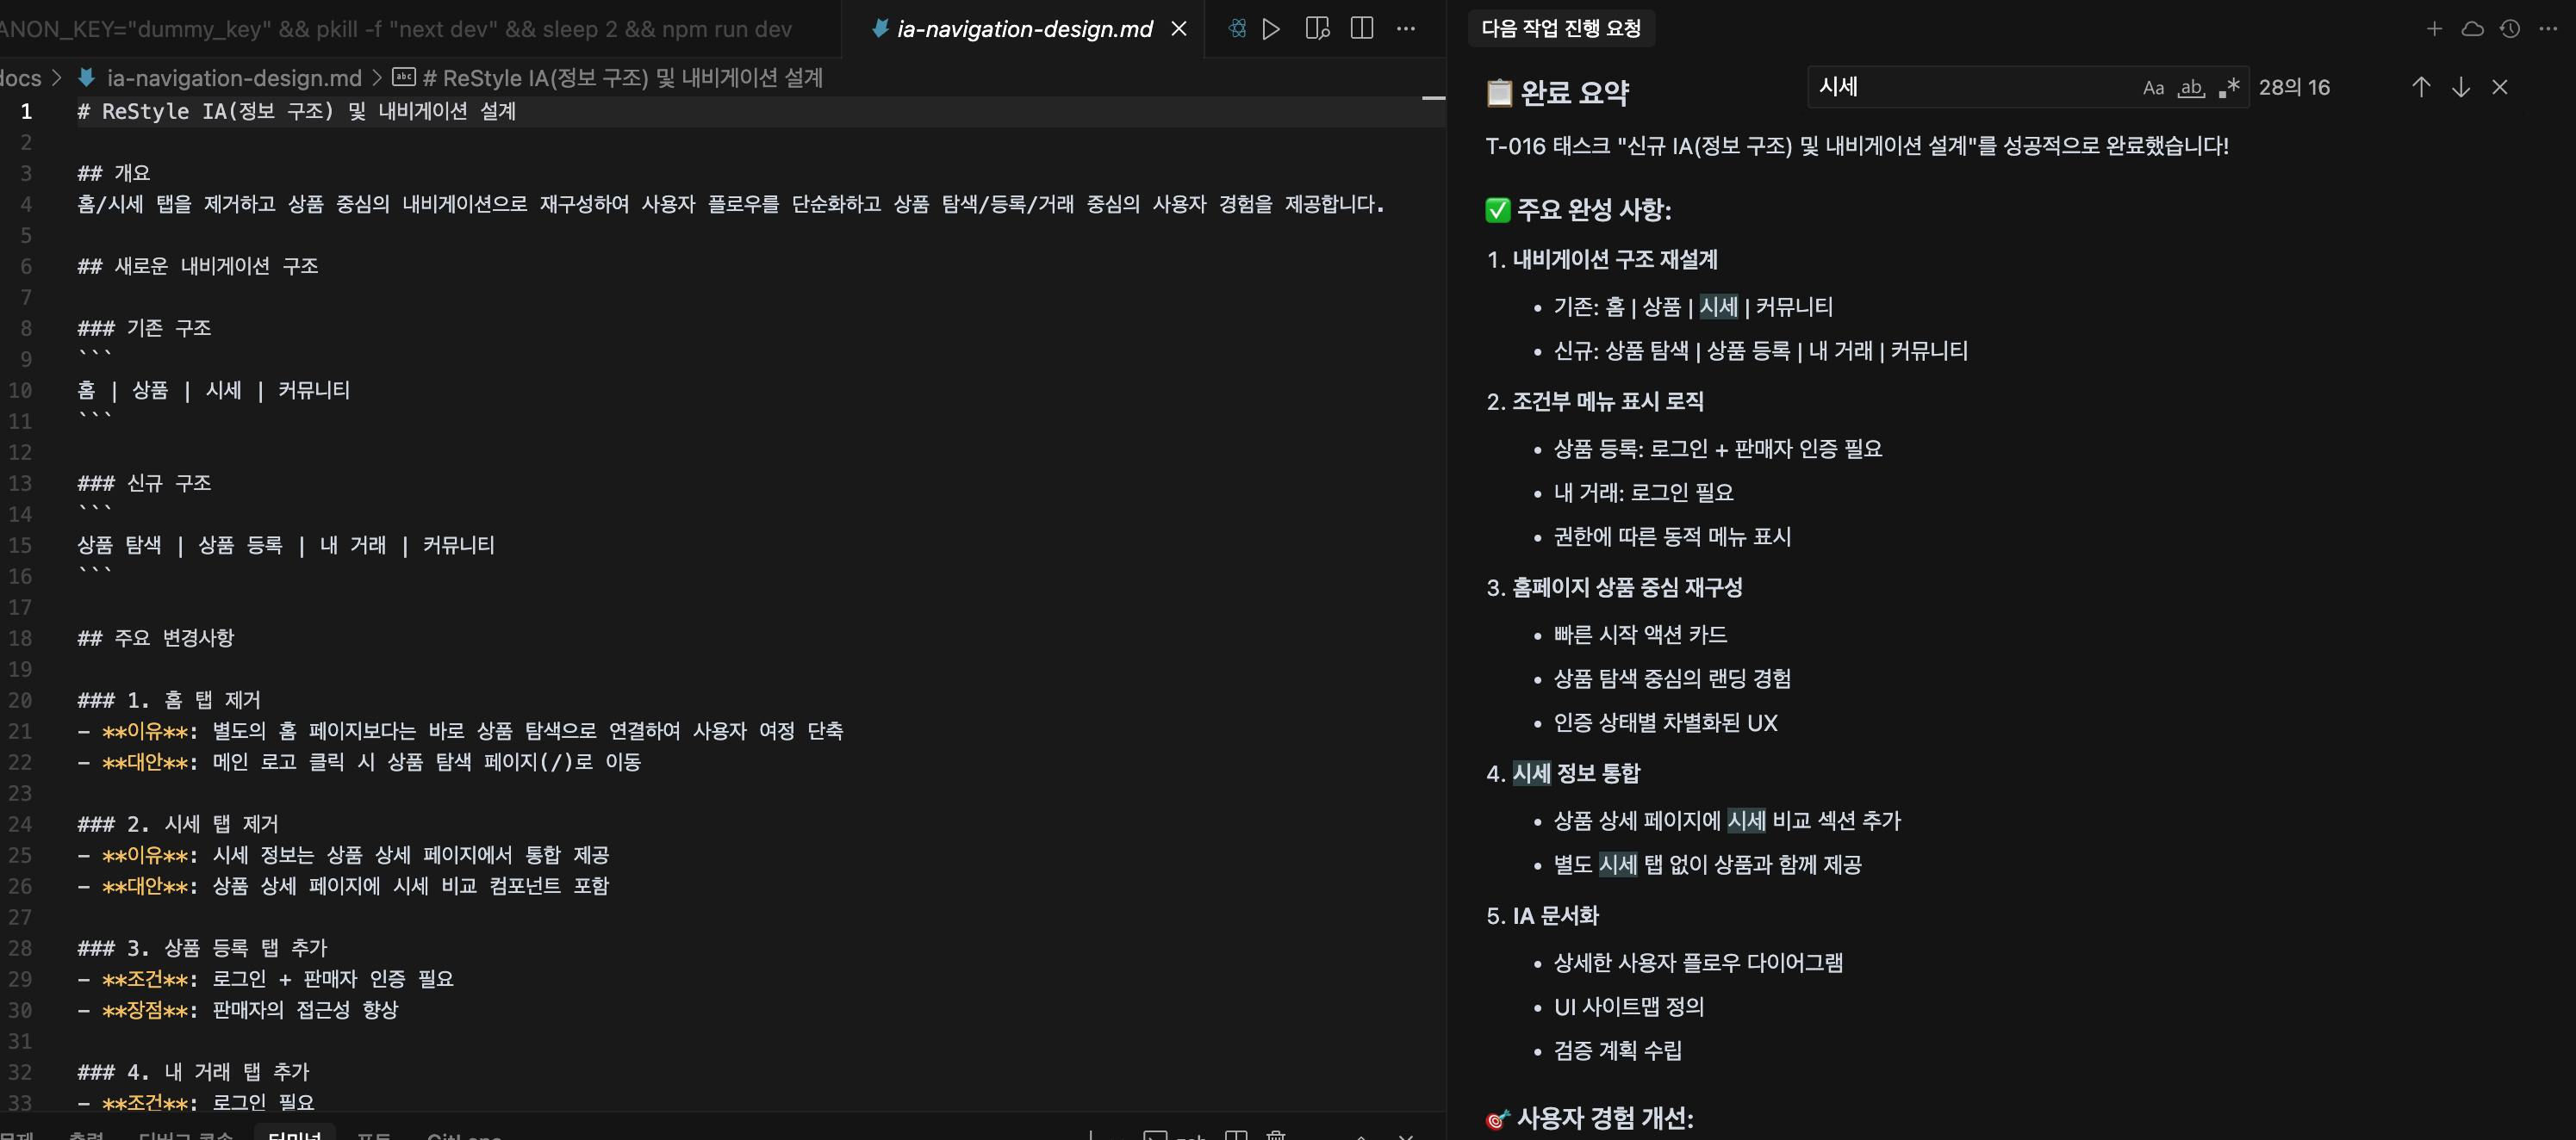Toggle Match Whole Word (ab) in find box

point(2191,88)
